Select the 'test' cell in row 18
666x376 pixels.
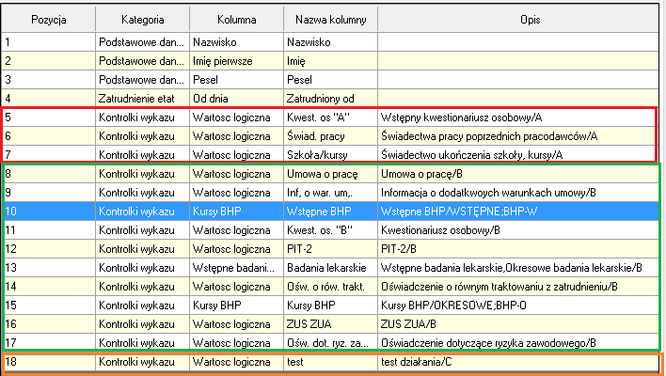(330, 362)
